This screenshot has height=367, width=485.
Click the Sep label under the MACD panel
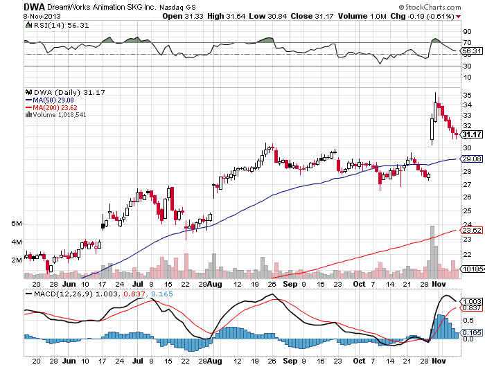(x=290, y=361)
